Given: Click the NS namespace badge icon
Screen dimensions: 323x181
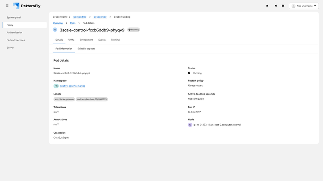Looking at the screenshot, I should (56, 86).
